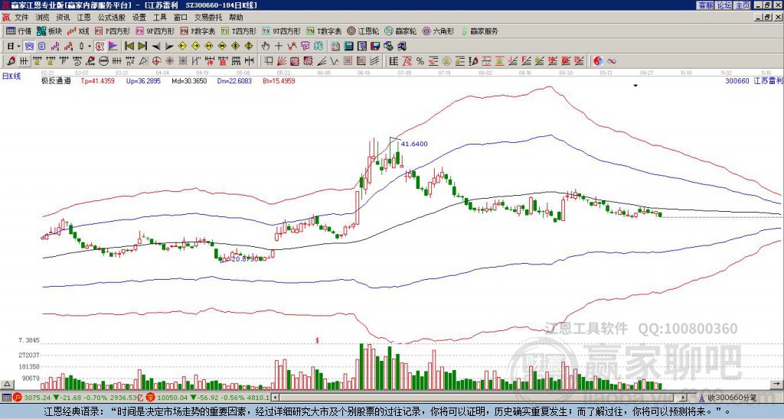784x419 pixels.
Task: Open the 公式选股 menu
Action: tap(112, 18)
